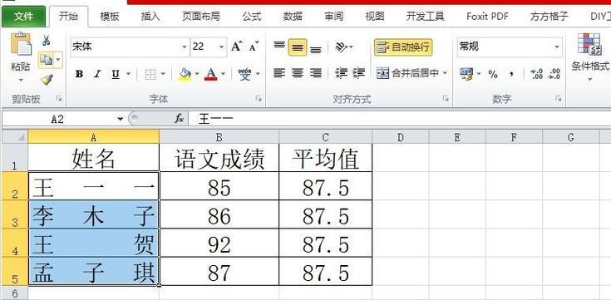Open the 宋体 font name dropdown

pos(185,47)
